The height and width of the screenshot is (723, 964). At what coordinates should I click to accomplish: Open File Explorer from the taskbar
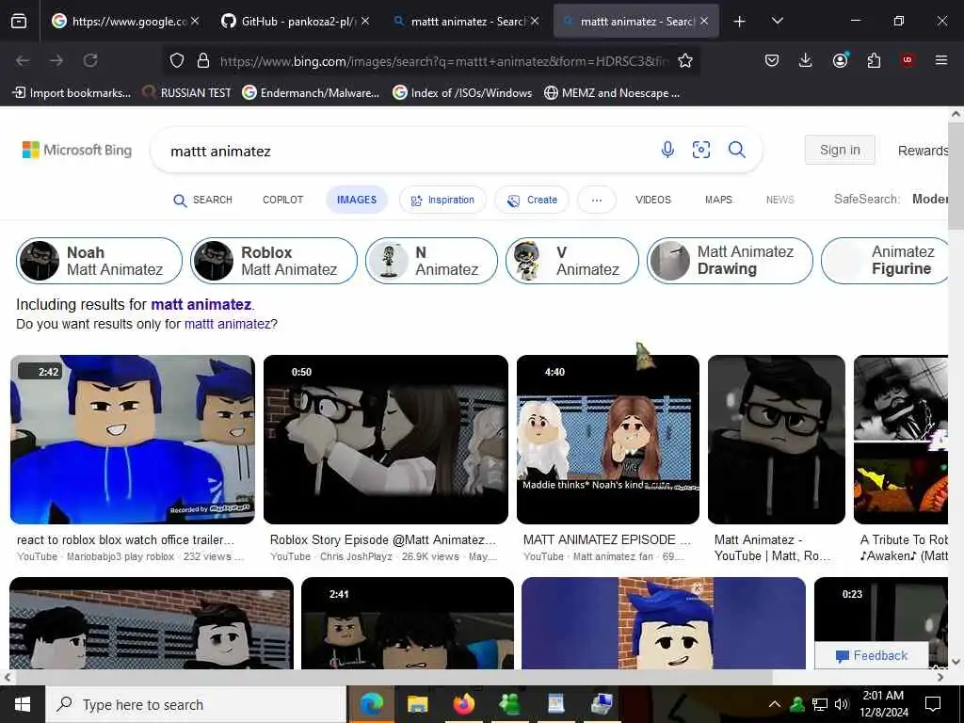coord(417,704)
